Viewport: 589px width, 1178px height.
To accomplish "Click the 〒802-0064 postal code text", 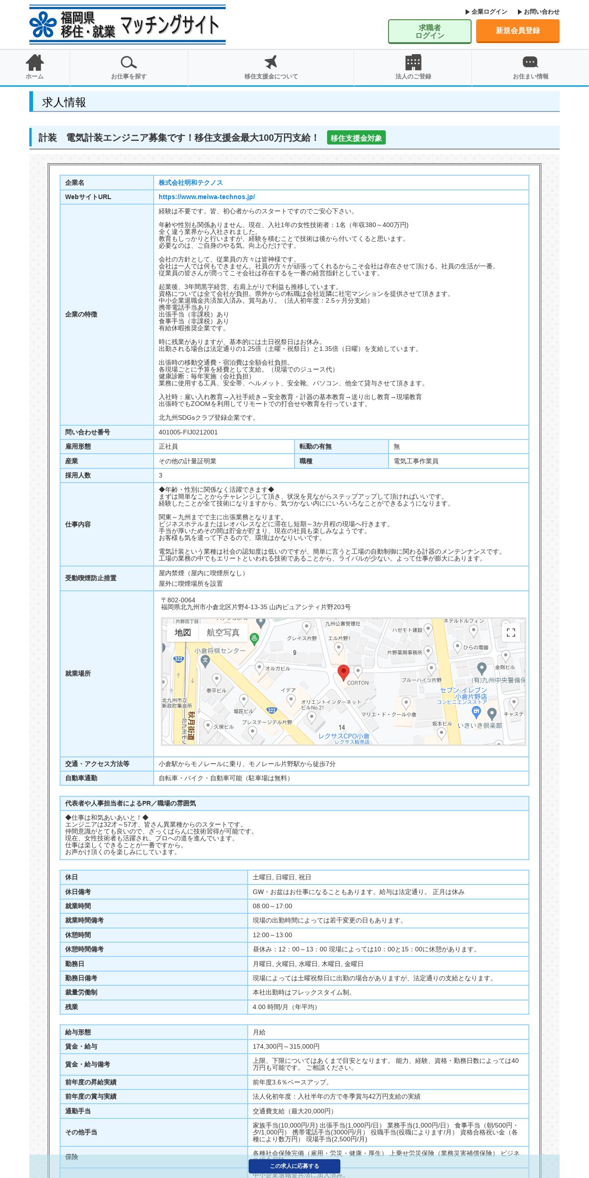I will (178, 600).
